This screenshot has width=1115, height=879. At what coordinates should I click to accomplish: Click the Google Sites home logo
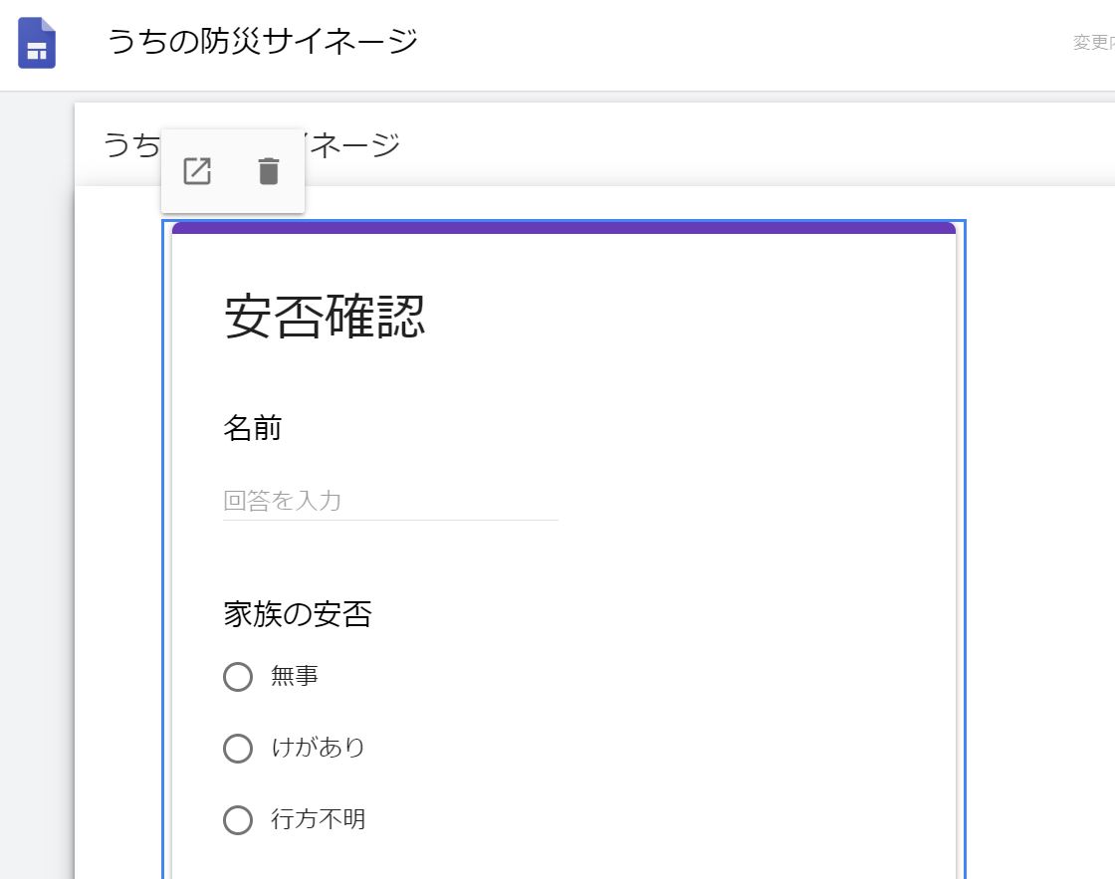pyautogui.click(x=37, y=43)
